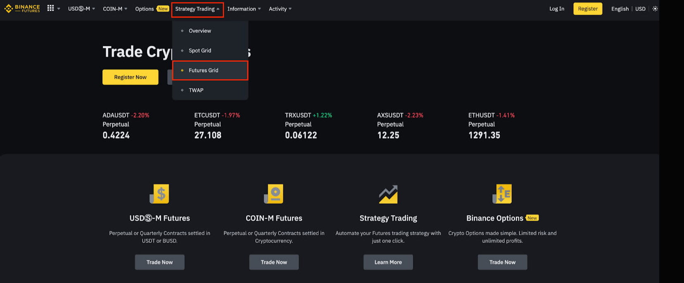The image size is (684, 283).
Task: Click Trade Now under Binance Options
Action: pos(503,262)
